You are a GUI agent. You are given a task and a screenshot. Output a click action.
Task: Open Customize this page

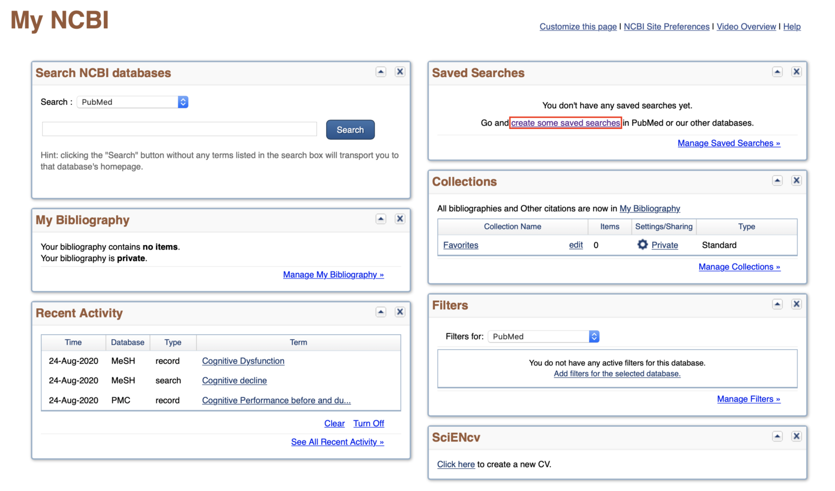pos(578,26)
